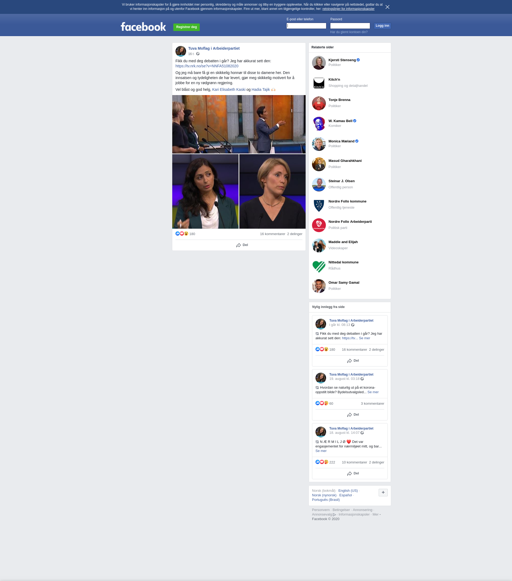512x581 pixels.
Task: Click the plus button for more languages
Action: (x=383, y=493)
